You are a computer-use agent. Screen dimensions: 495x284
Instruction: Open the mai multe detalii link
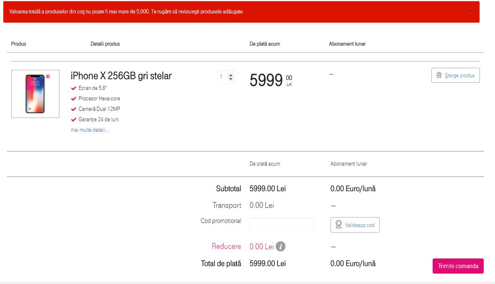(90, 130)
